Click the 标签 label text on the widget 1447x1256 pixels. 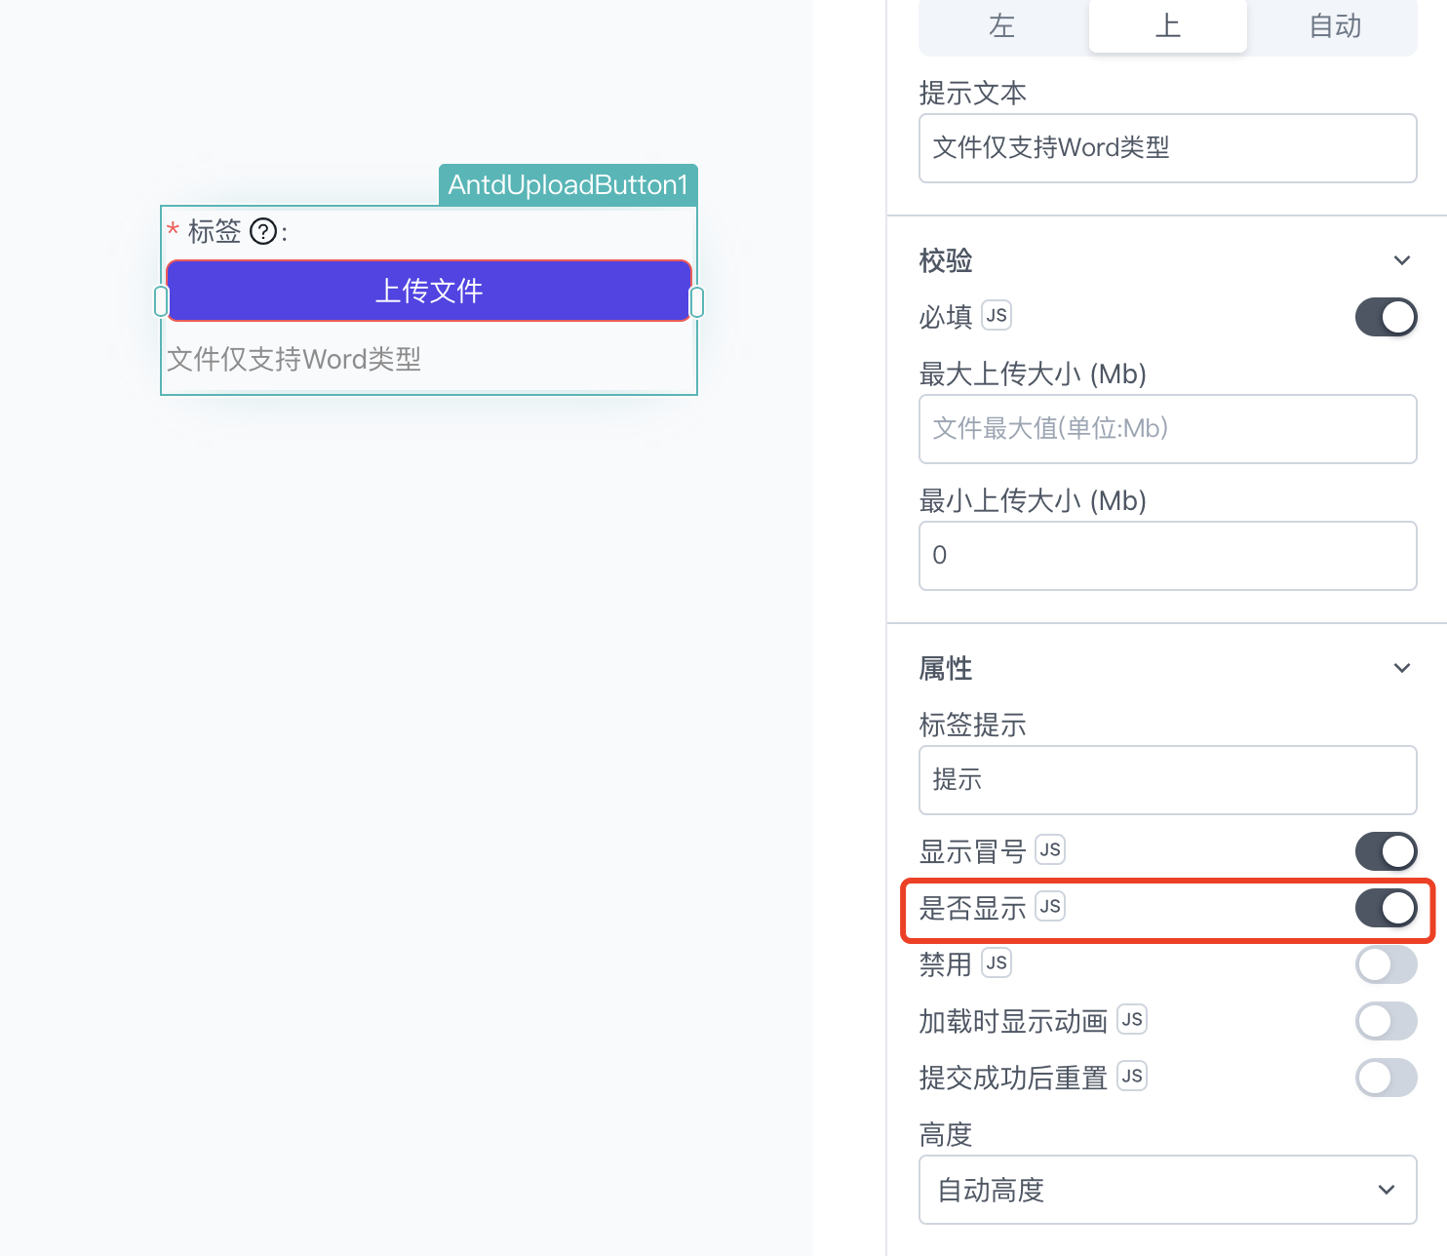(x=215, y=231)
